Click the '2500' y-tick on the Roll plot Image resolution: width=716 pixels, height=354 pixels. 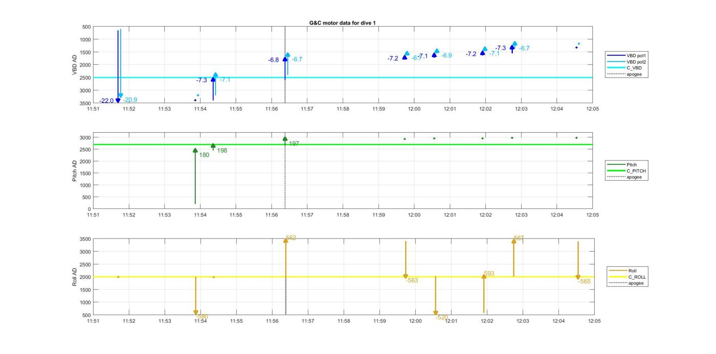85,264
